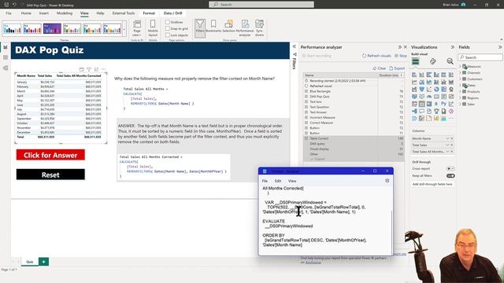Viewport: 504px width, 283px height.
Task: Open the External Tools ribbon tab
Action: [124, 13]
